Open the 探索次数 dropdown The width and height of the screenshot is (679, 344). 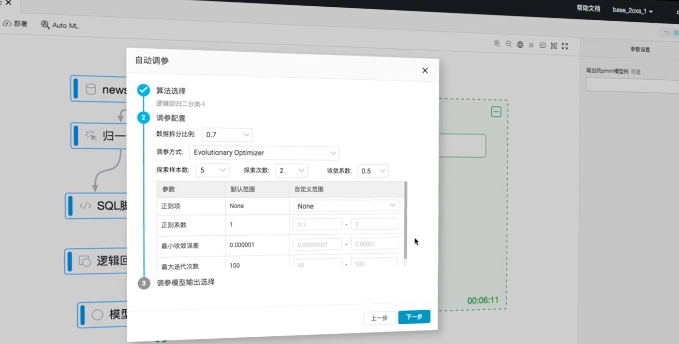pyautogui.click(x=291, y=171)
